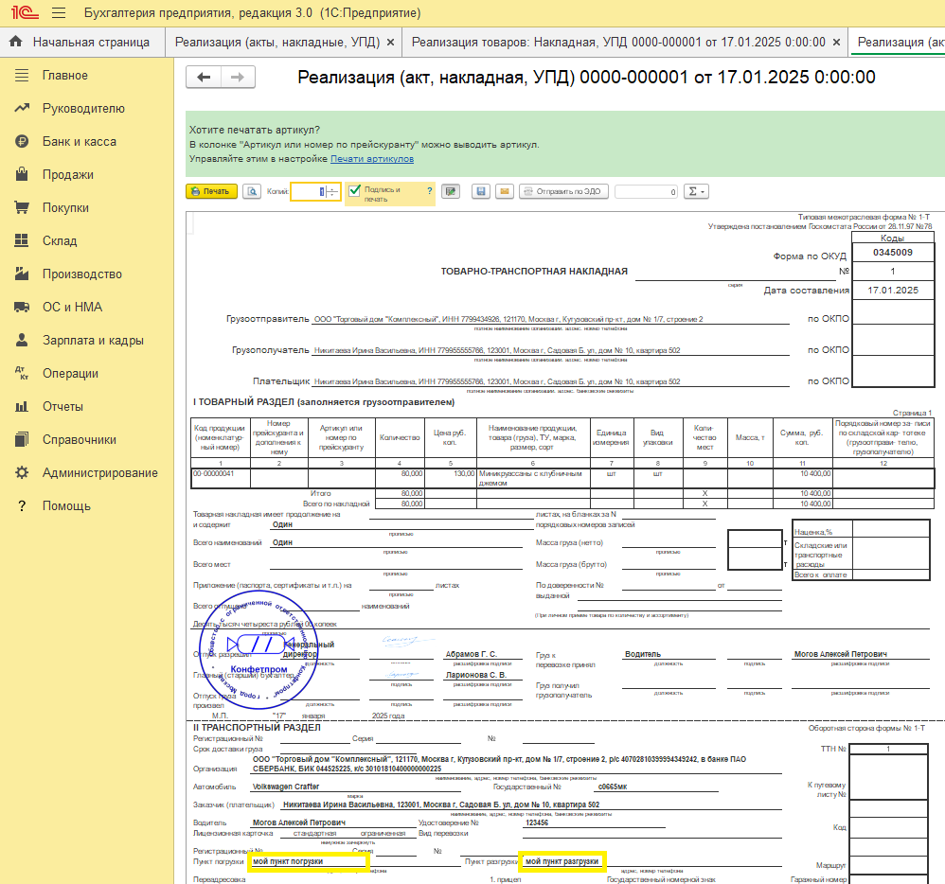945x884 pixels.
Task: Click the Производство factory icon
Action: pyautogui.click(x=22, y=274)
